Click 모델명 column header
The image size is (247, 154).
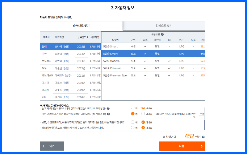[115, 40]
